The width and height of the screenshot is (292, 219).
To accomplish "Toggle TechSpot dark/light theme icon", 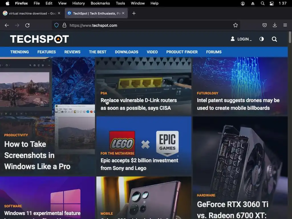I will point(261,39).
